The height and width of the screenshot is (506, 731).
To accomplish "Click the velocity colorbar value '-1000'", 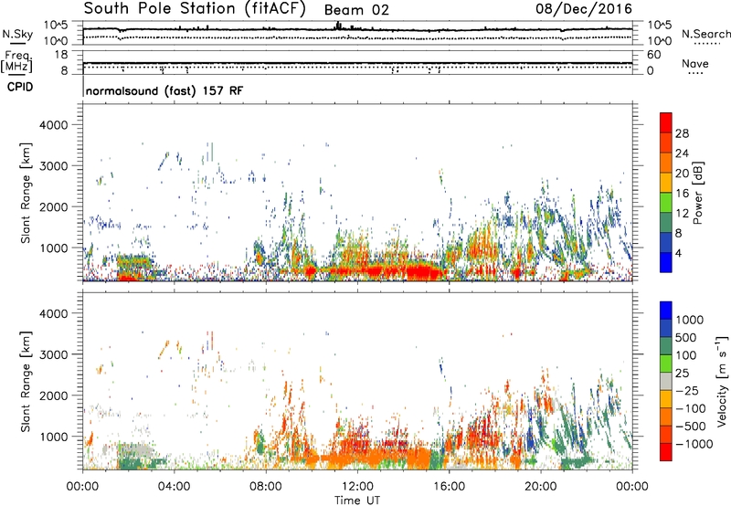I will pos(694,444).
